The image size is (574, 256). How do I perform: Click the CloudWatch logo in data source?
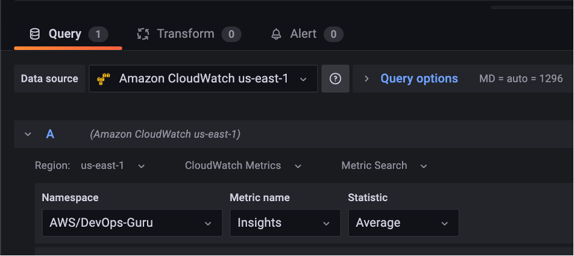click(103, 79)
